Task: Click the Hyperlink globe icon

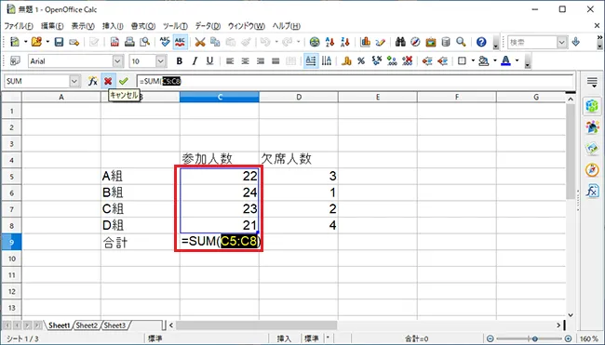Action: click(x=315, y=42)
